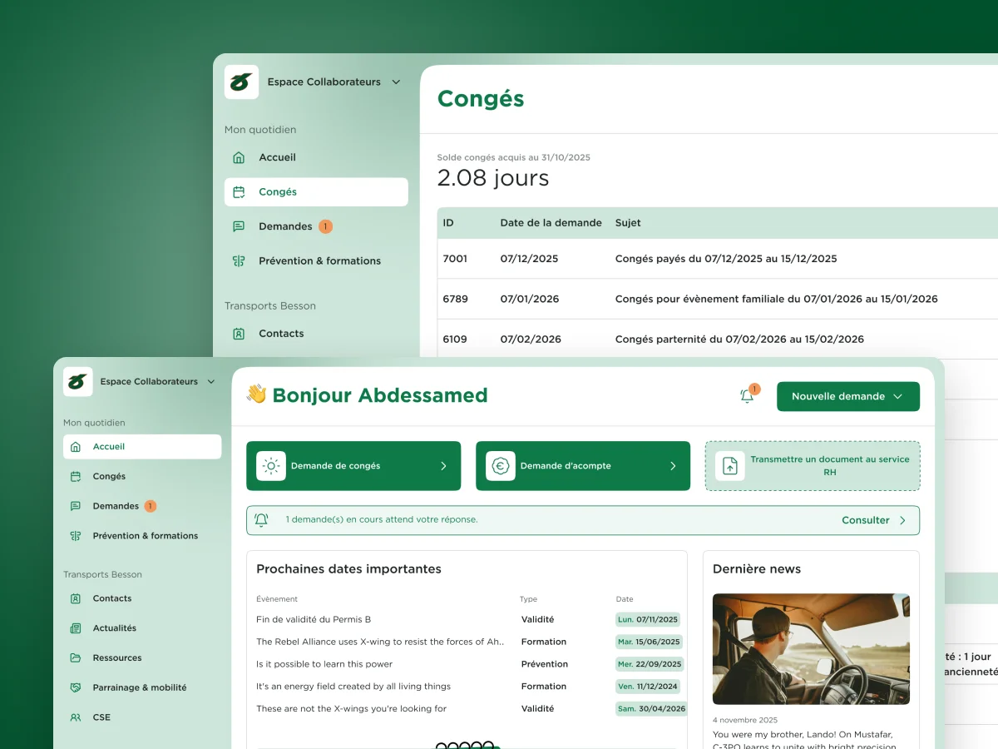Select Accueil in the back window sidebar

[x=316, y=157]
